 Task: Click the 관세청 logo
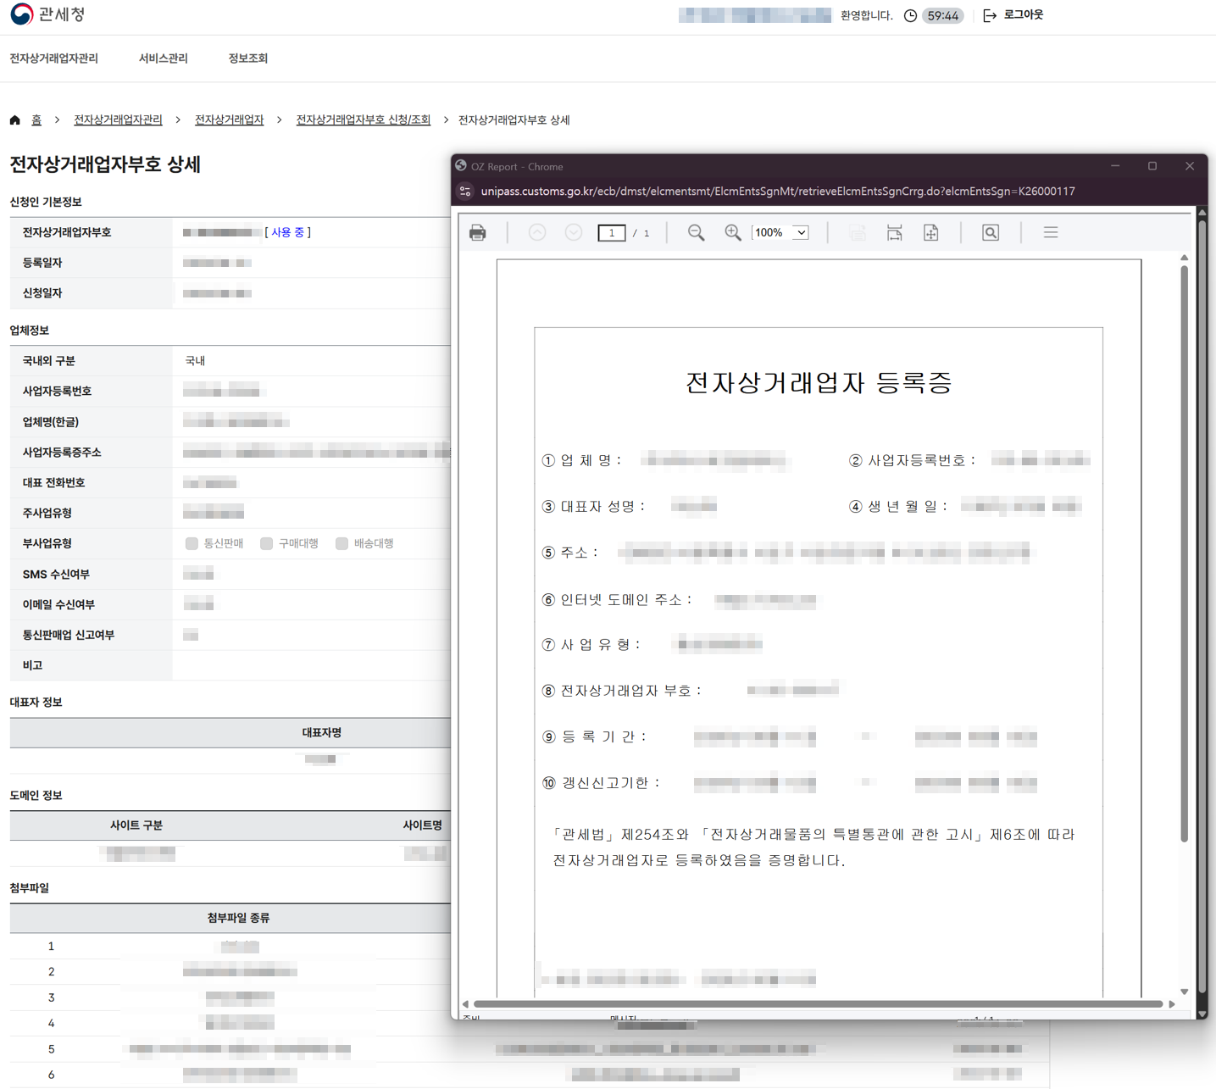[x=47, y=14]
